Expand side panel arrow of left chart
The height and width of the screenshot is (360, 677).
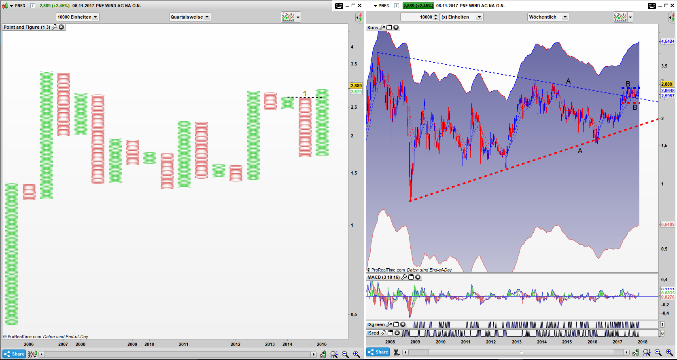pyautogui.click(x=359, y=17)
